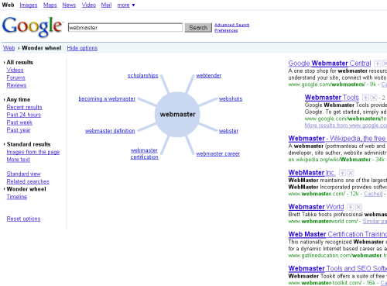Click promote icon next to Webmaster World
The image size is (387, 286).
pyautogui.click(x=350, y=207)
